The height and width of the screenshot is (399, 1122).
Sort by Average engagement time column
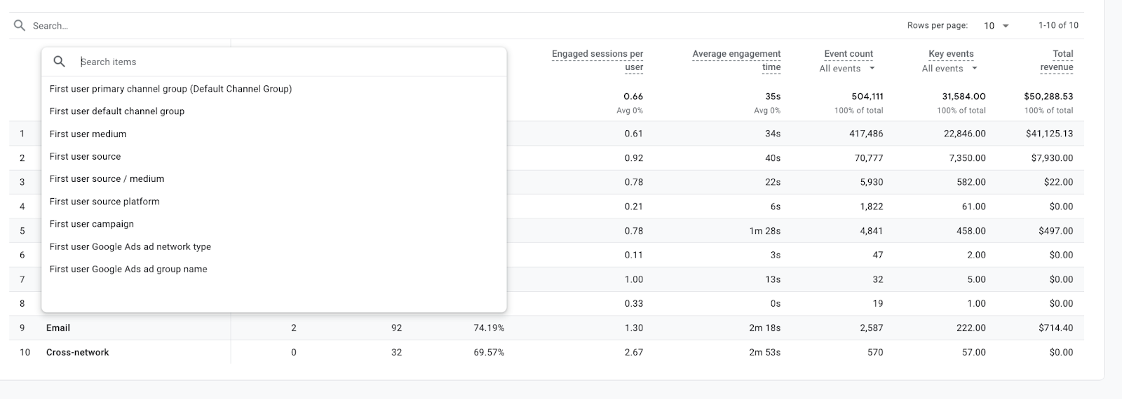pos(736,60)
